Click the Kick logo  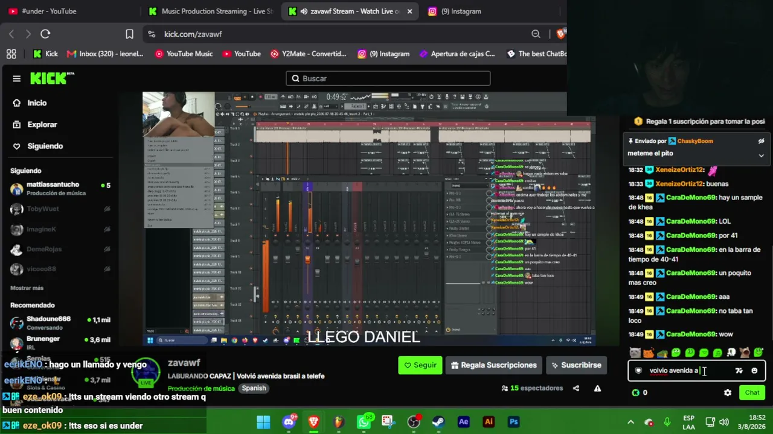point(52,78)
